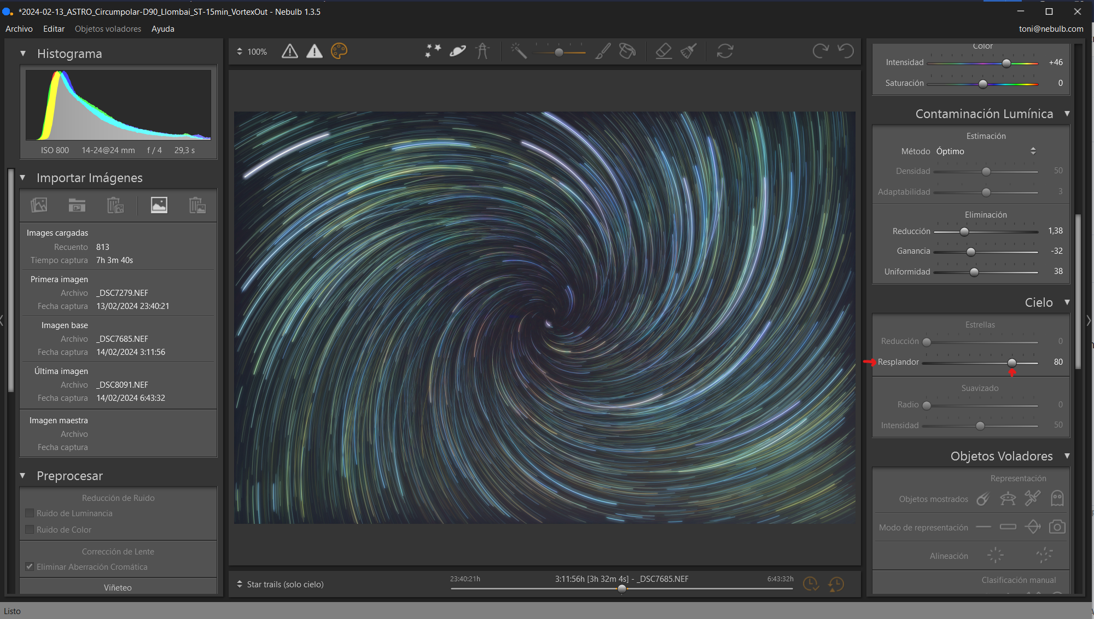Image resolution: width=1094 pixels, height=619 pixels.
Task: Choose rectangle representation mode
Action: 1008,527
